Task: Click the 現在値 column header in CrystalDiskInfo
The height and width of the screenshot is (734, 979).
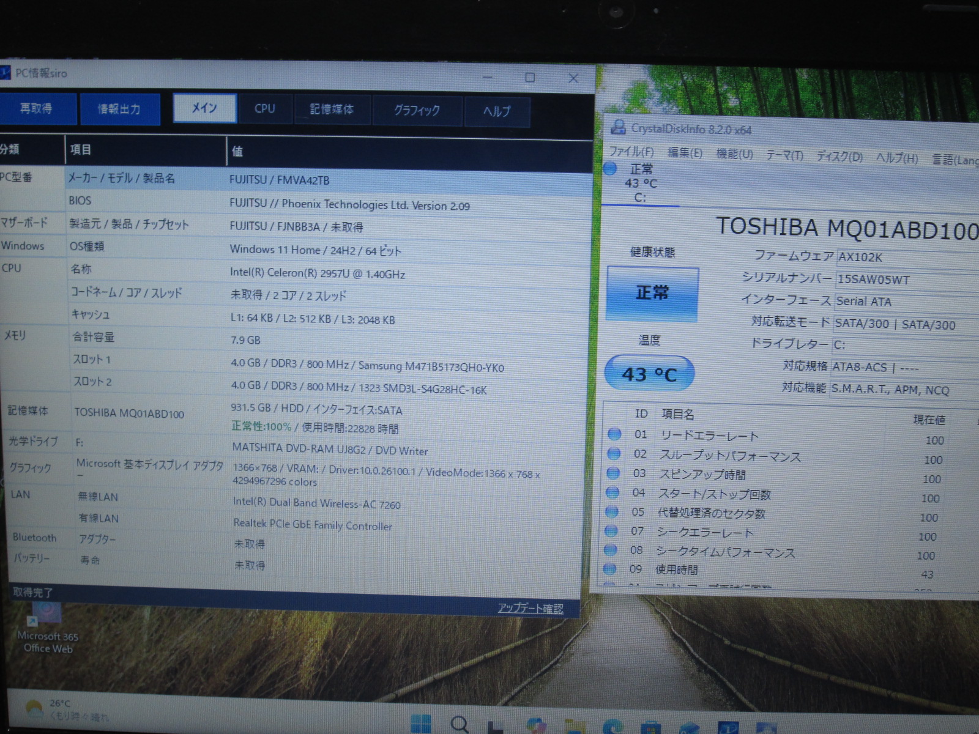Action: tap(929, 420)
